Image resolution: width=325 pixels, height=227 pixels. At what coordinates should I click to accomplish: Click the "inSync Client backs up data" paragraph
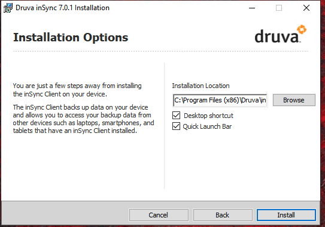[84, 119]
